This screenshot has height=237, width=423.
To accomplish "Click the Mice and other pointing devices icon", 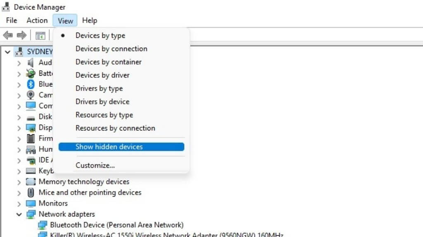I will [31, 193].
